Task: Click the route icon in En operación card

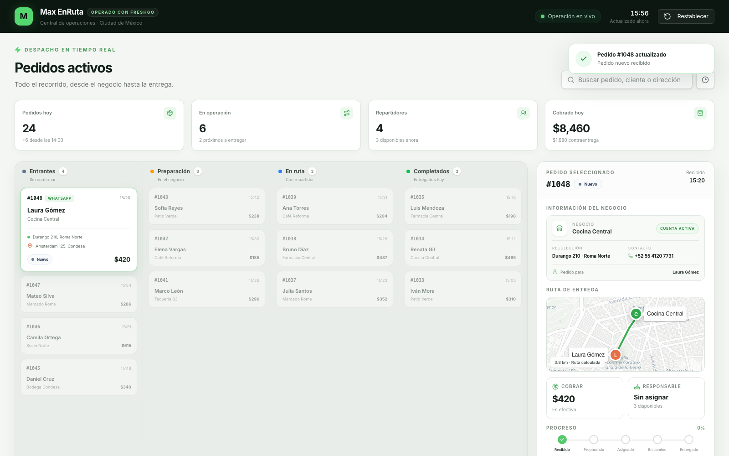Action: click(347, 113)
